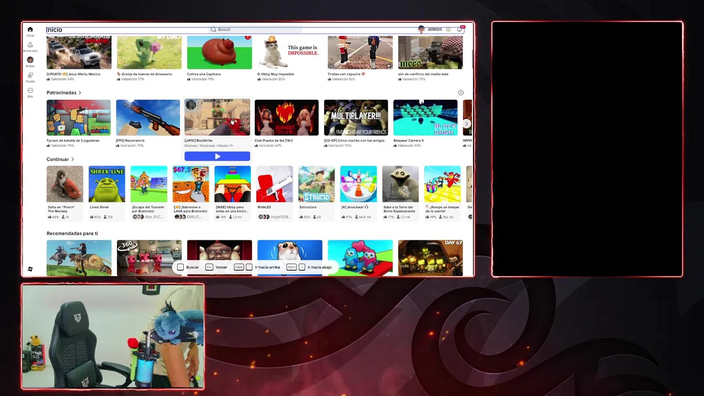Open the Torre del Bicho Espeluznante thumbnail

pos(400,184)
